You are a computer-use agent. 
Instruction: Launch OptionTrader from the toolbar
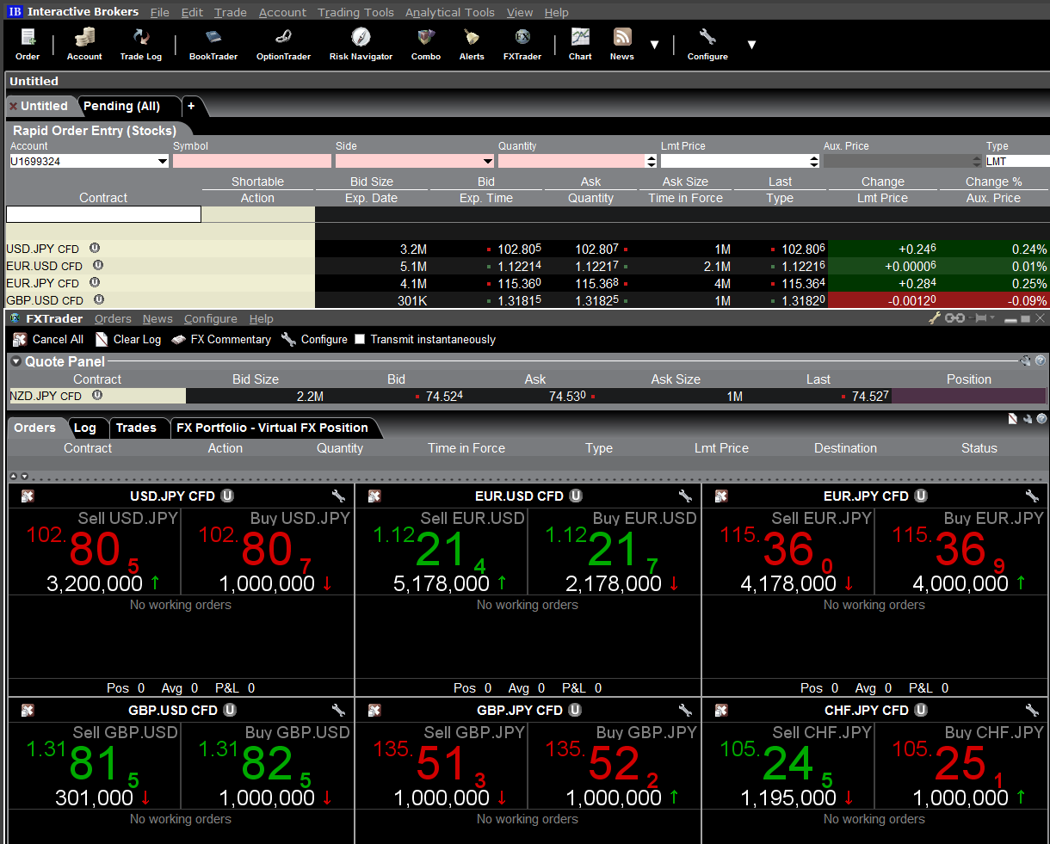(x=283, y=44)
